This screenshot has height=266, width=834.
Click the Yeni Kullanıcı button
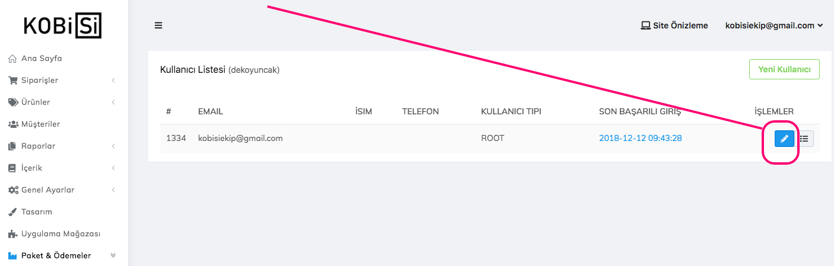tap(784, 69)
